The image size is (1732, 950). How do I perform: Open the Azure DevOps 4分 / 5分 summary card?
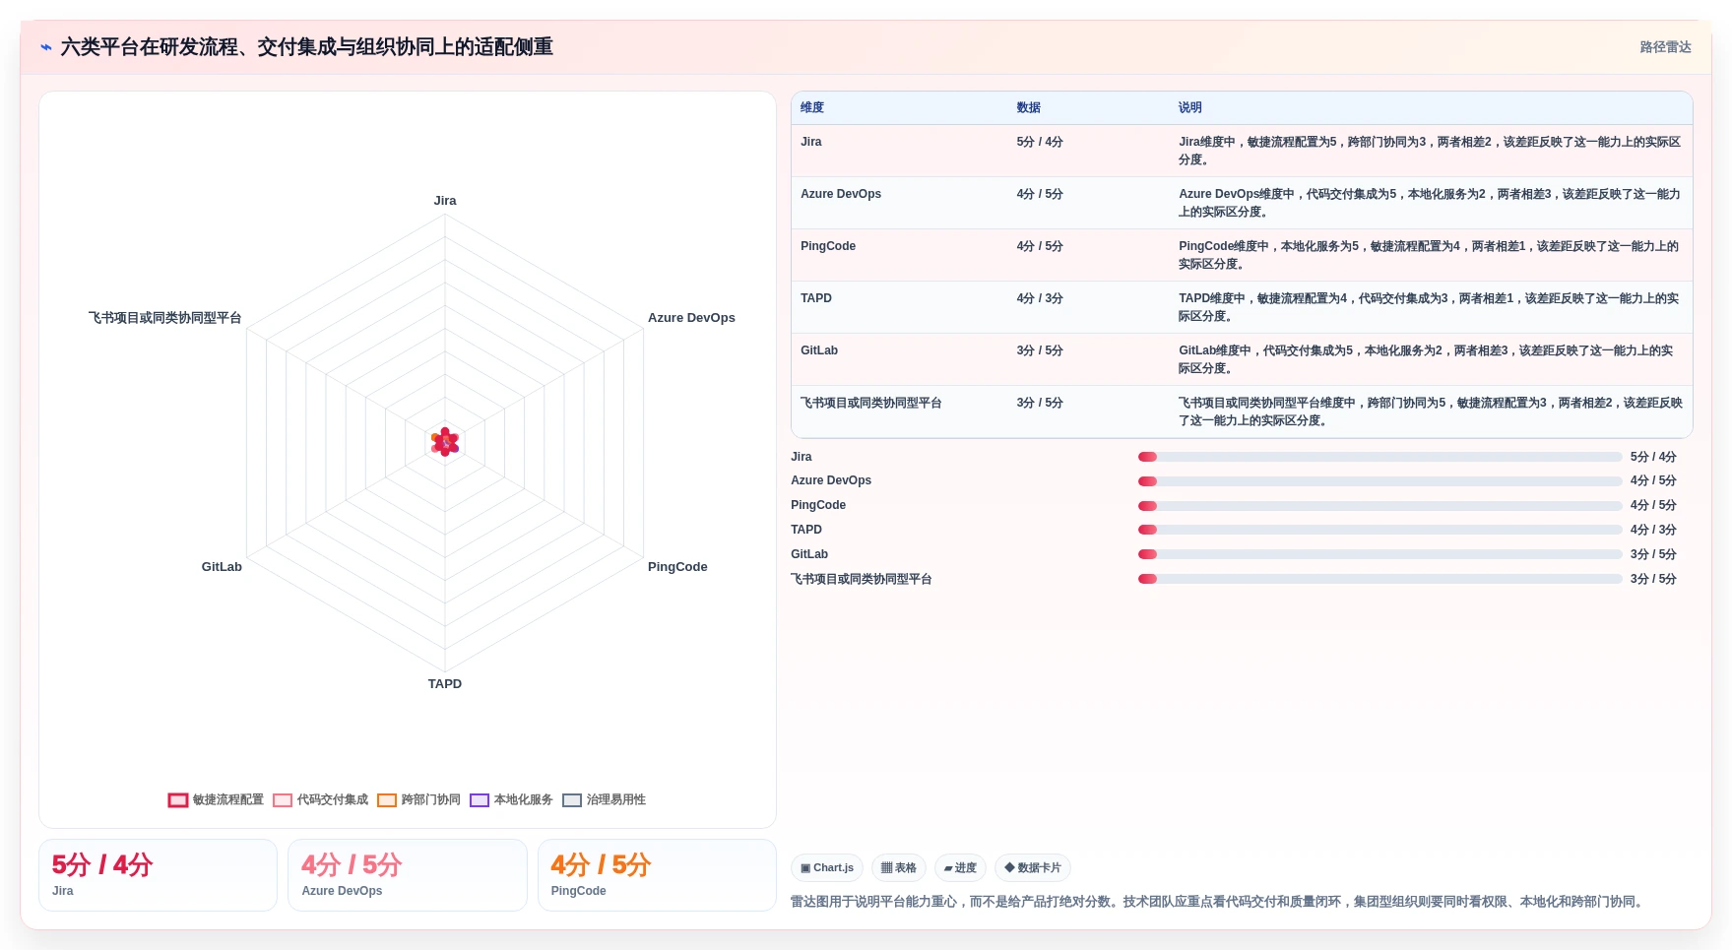pyautogui.click(x=408, y=875)
